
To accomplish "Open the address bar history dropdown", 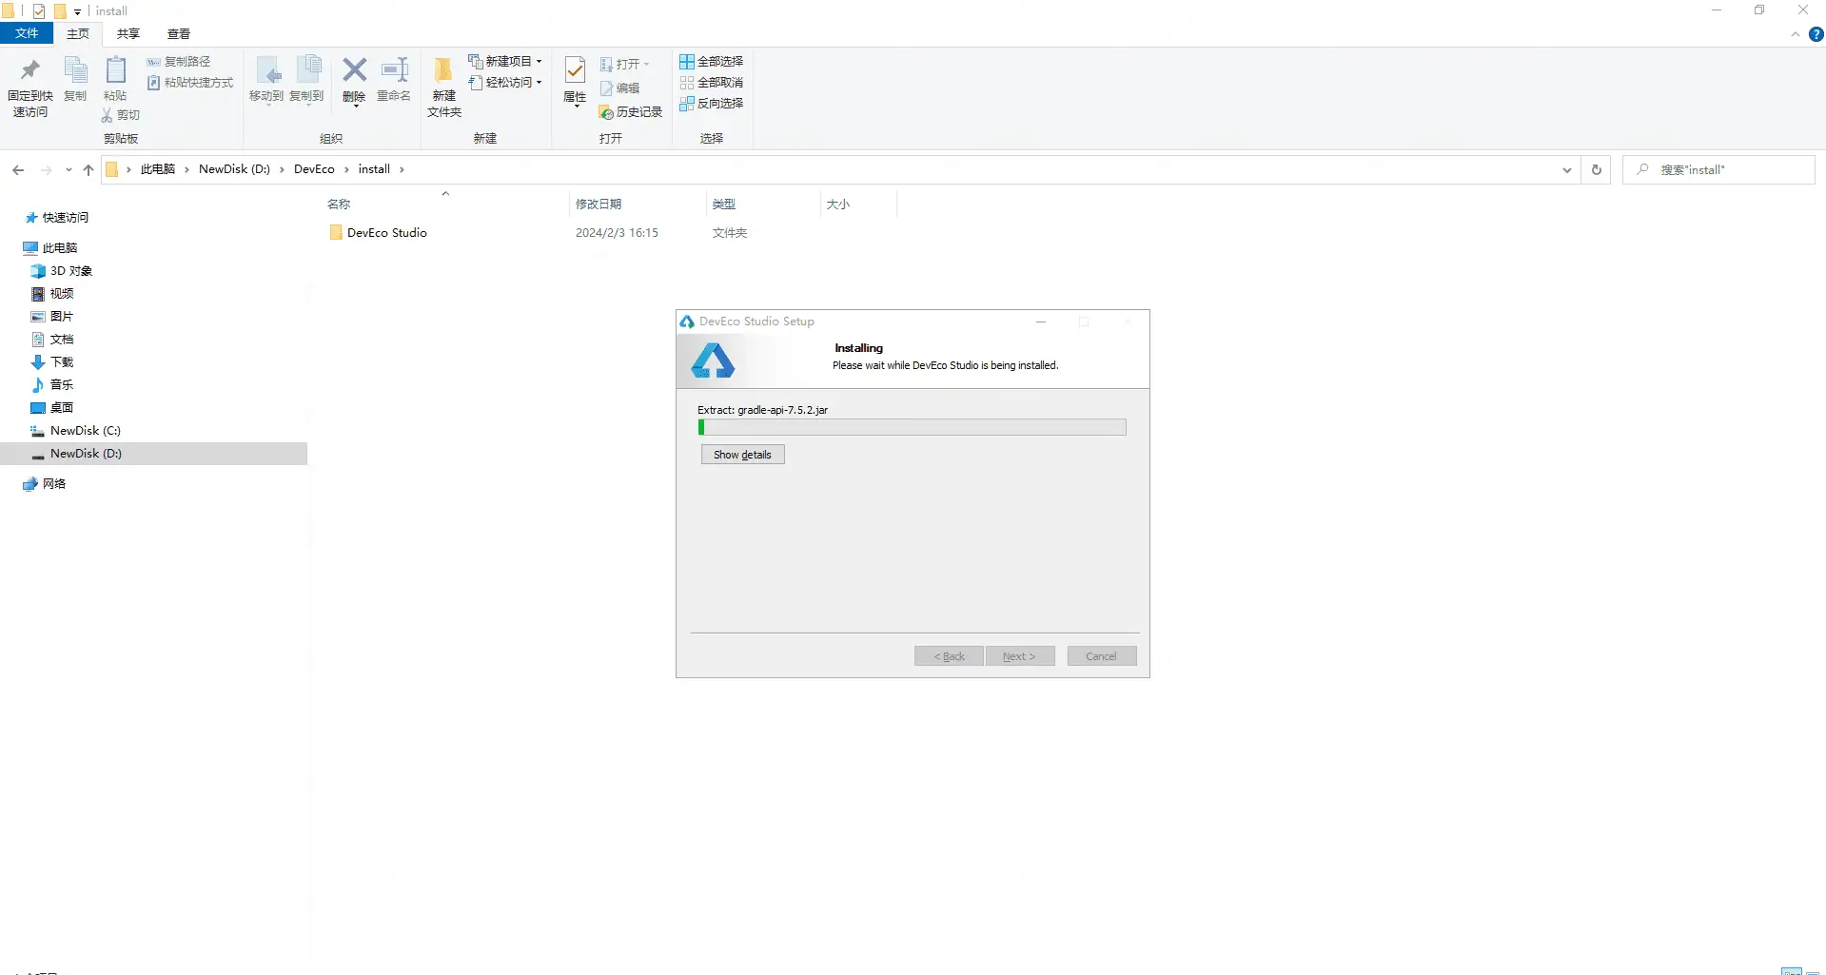I will [1566, 170].
